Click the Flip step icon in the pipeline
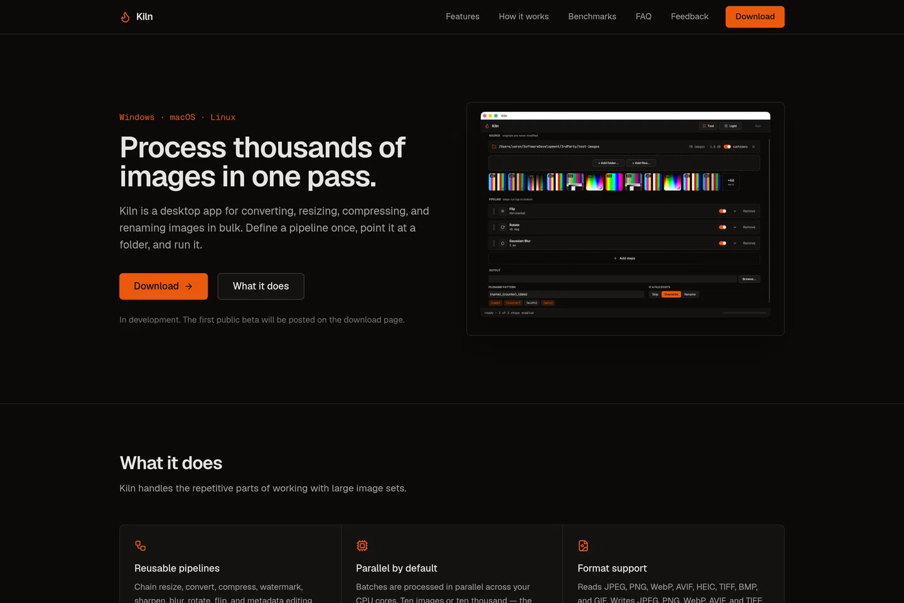 (502, 211)
